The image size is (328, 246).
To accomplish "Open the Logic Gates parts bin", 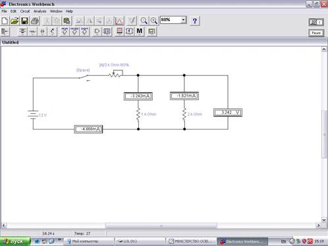I will 97,32.
